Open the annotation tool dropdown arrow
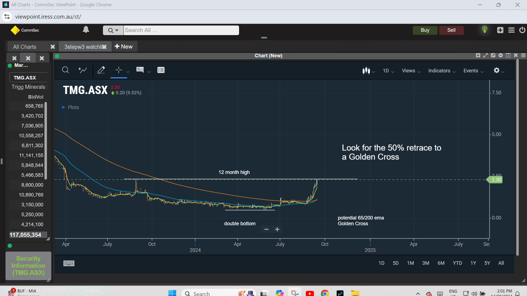Screen dimensions: 527x296 [x=149, y=72]
